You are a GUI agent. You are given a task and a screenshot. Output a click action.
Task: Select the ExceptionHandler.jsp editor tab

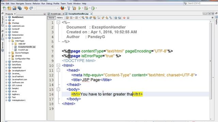click(x=78, y=14)
